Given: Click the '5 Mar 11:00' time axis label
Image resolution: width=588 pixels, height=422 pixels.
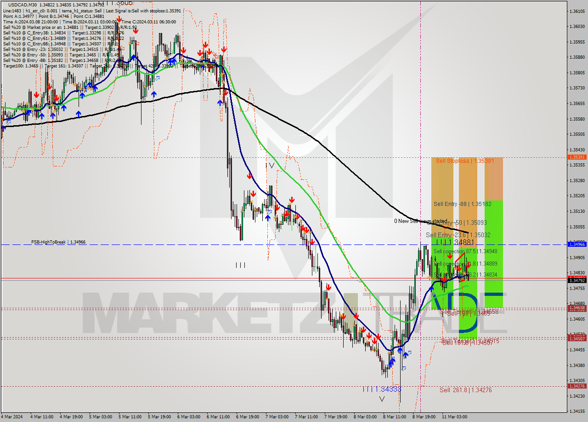Looking at the screenshot, I should click(130, 417).
